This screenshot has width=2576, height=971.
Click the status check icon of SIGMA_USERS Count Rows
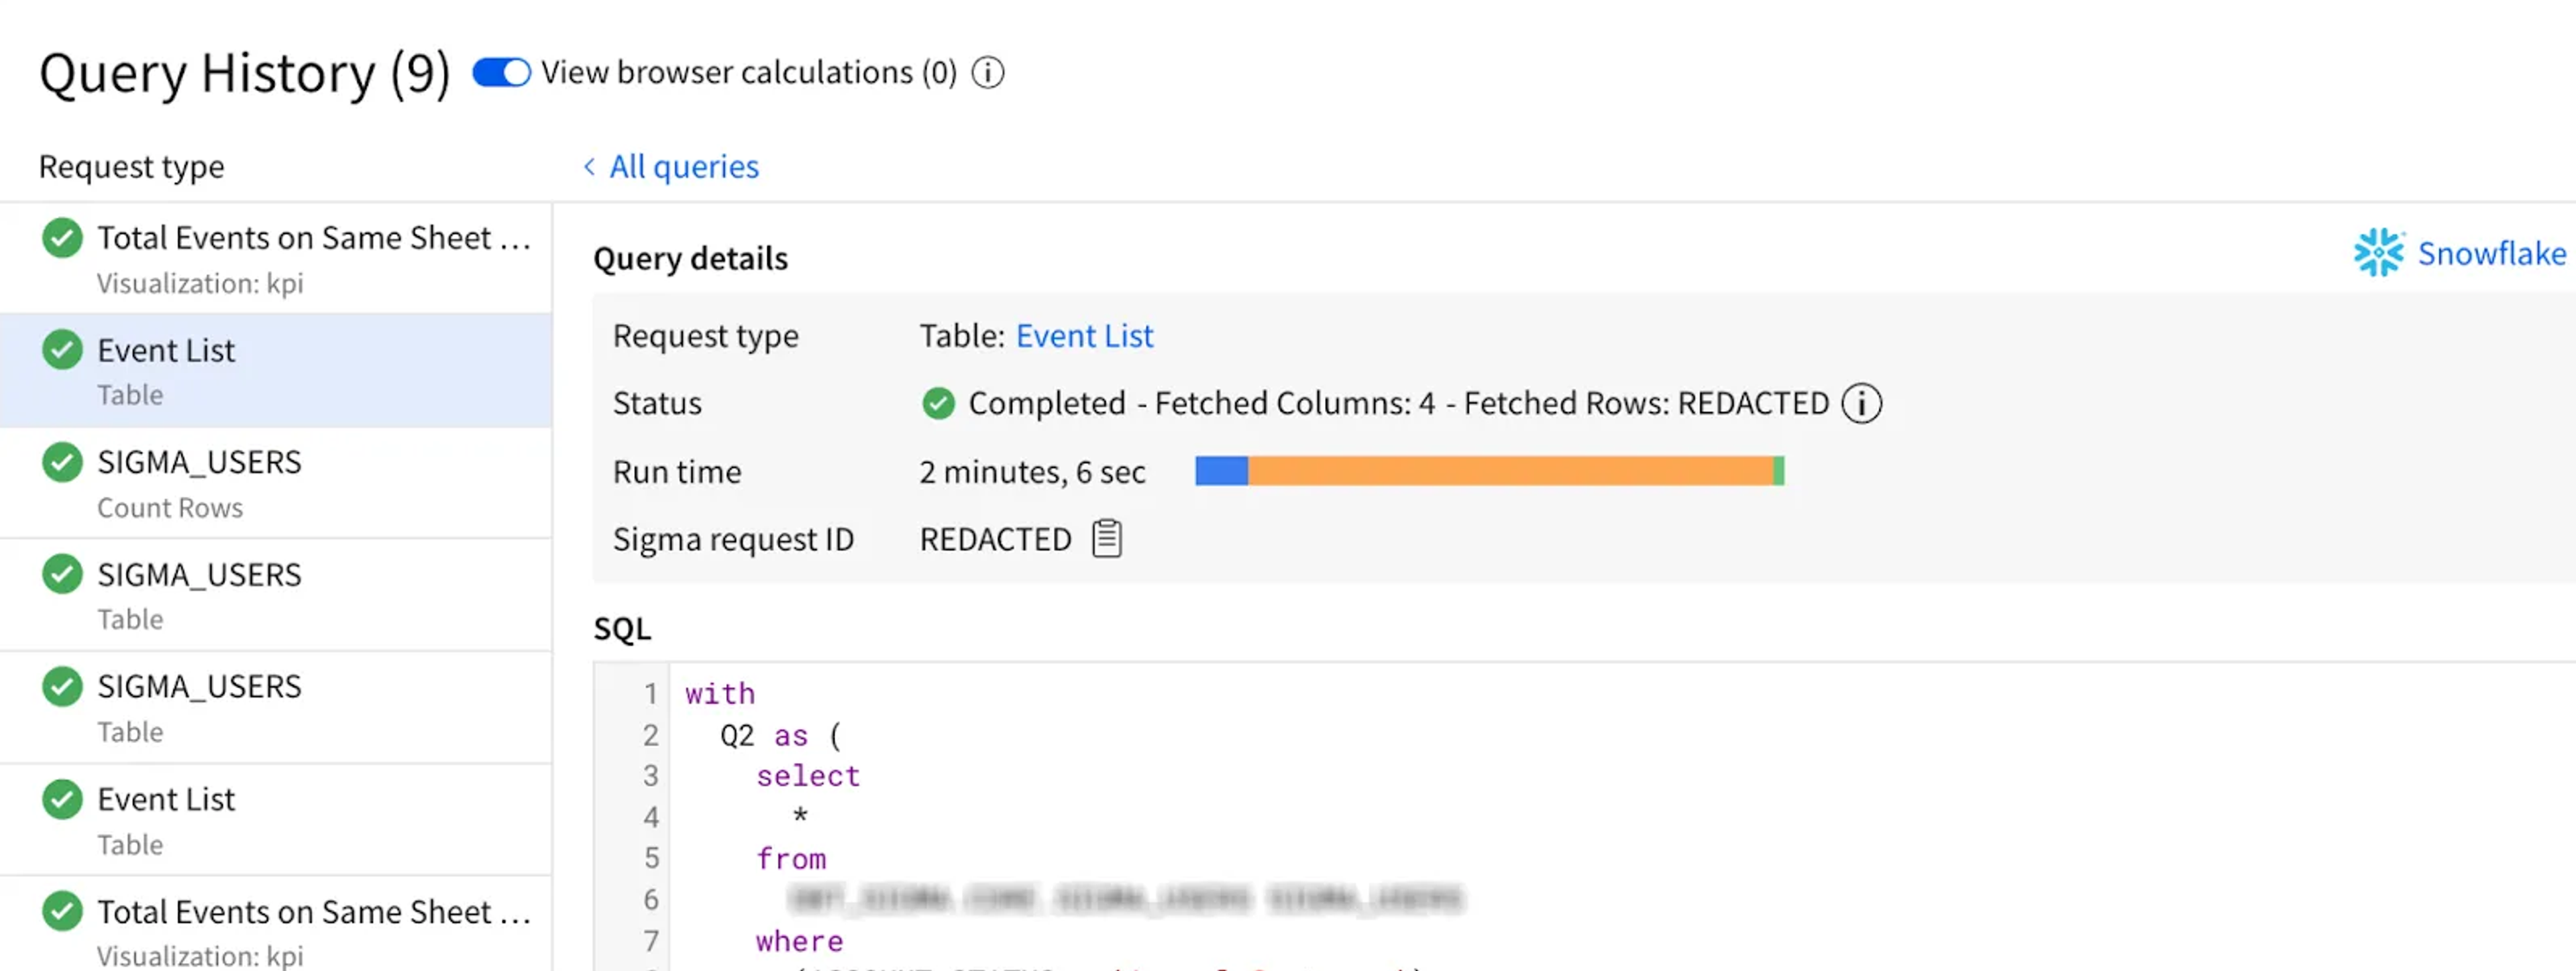[x=62, y=463]
